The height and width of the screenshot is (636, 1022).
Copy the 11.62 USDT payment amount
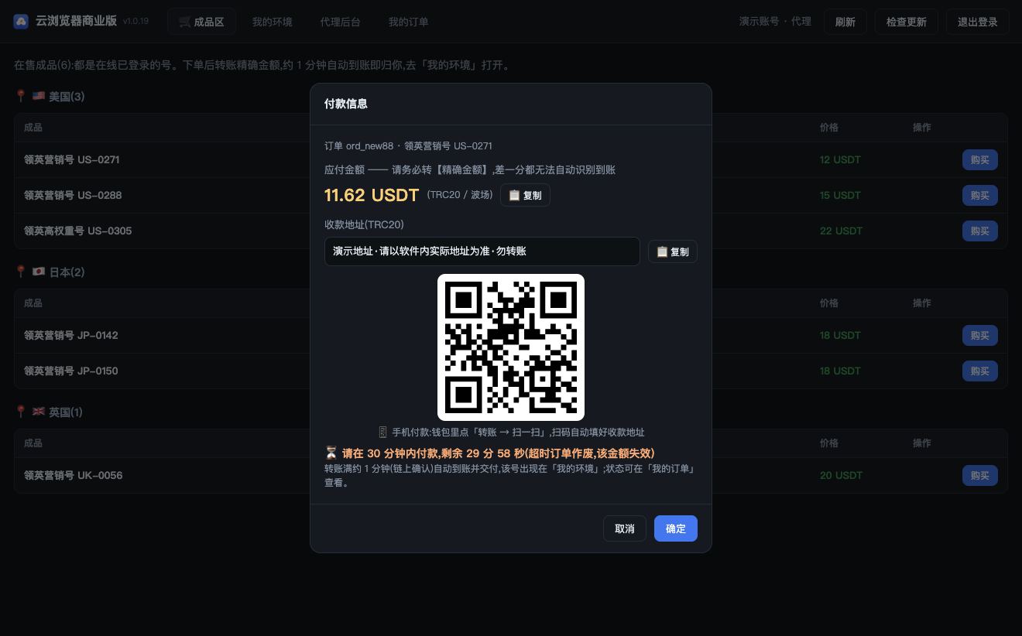525,196
